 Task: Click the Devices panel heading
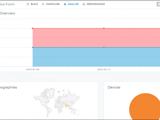tap(114, 87)
